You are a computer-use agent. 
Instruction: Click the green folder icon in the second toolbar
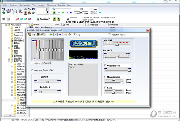25,19
